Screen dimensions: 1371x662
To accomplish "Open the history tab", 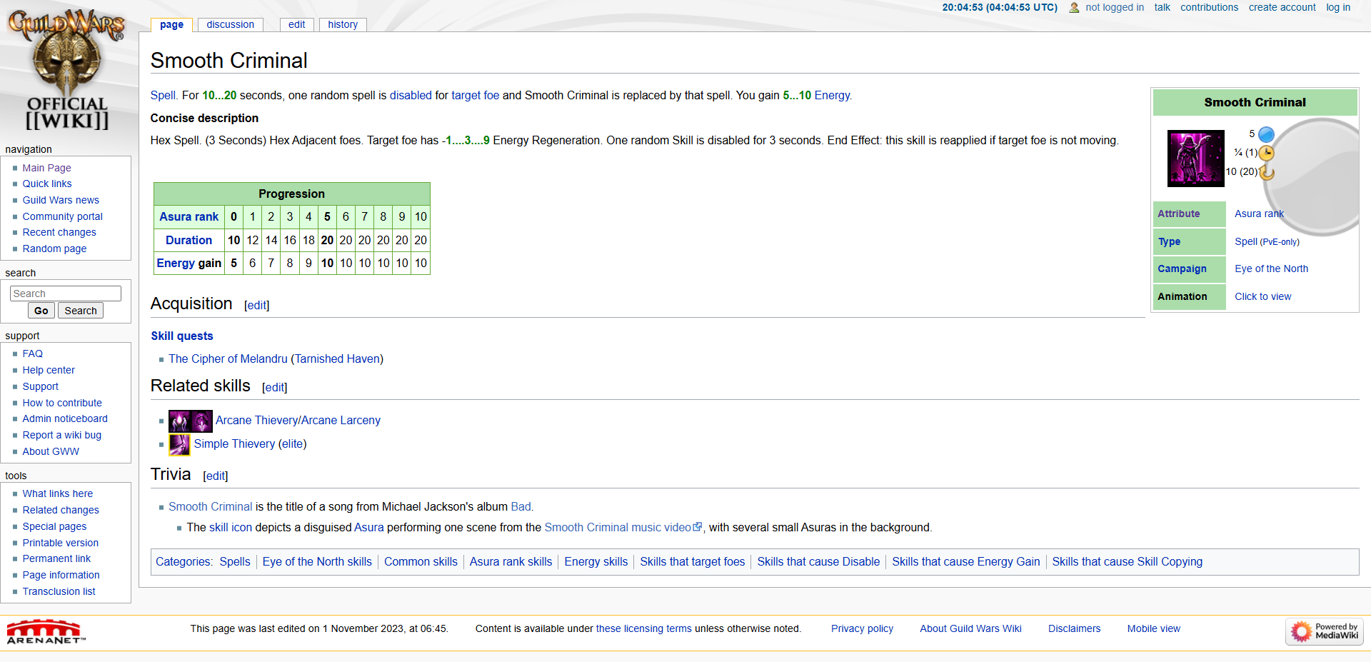I will pos(343,24).
